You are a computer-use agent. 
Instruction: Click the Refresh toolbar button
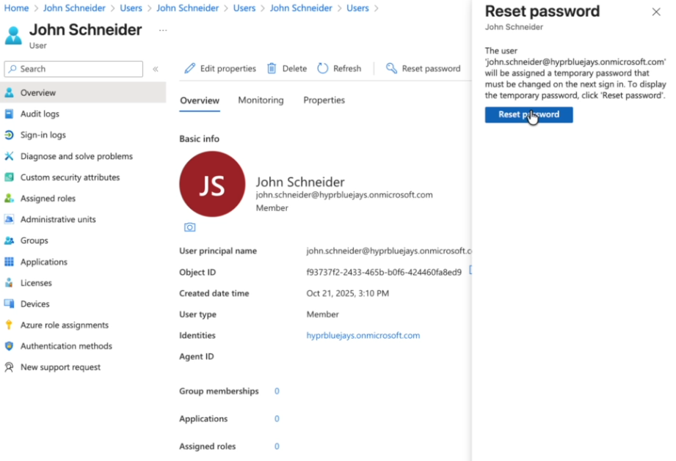[339, 68]
